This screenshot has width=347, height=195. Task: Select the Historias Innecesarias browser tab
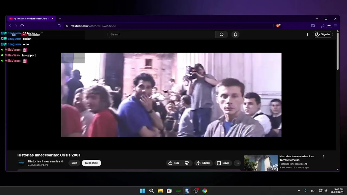(x=31, y=19)
